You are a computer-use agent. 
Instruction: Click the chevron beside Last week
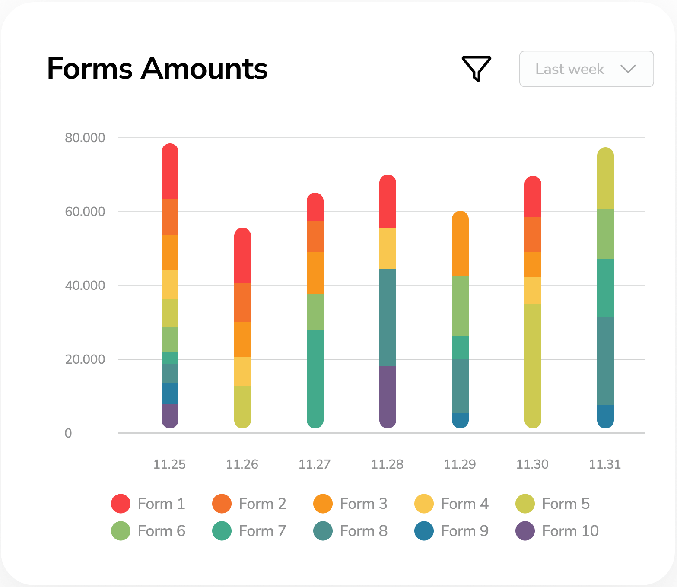coord(629,69)
